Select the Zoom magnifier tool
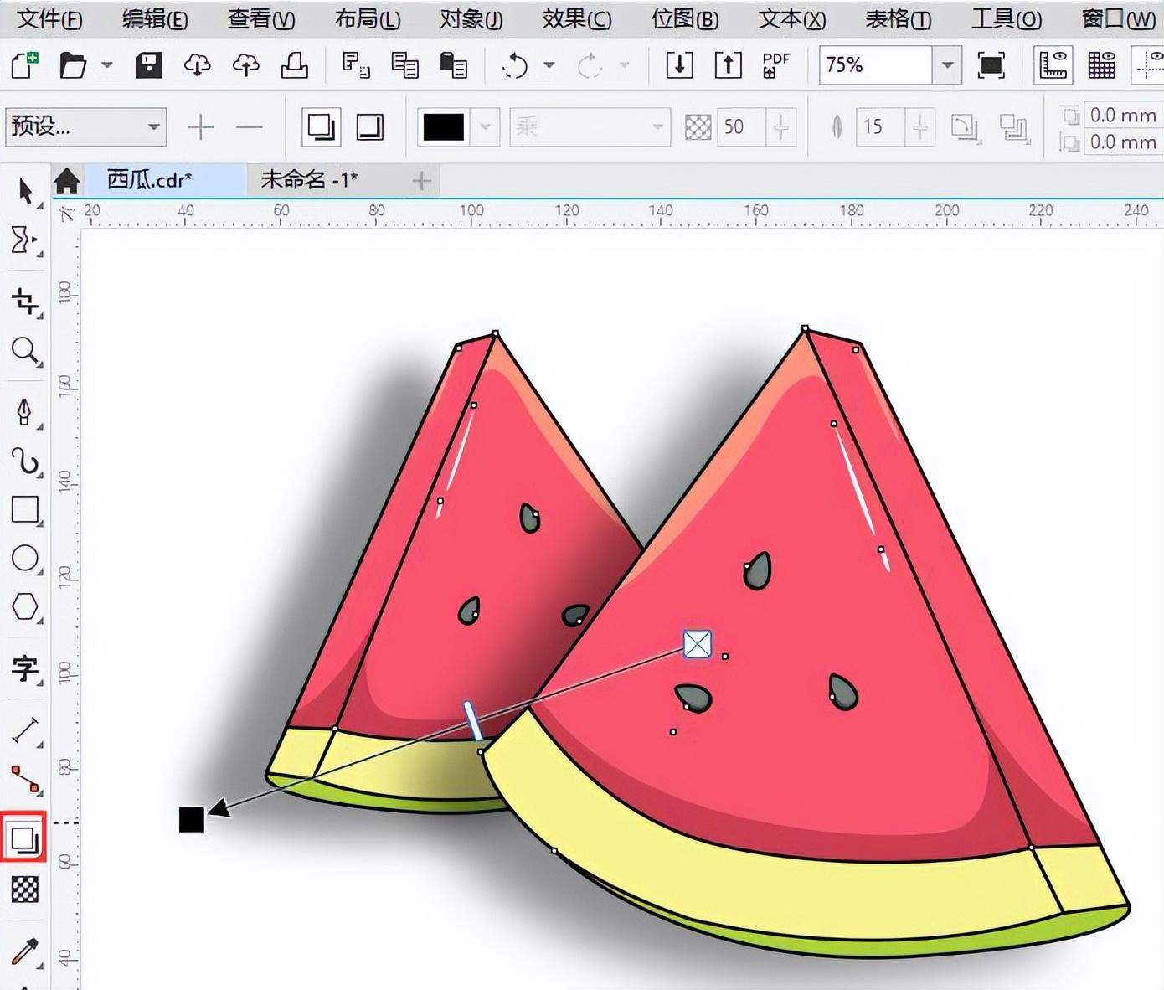Viewport: 1164px width, 990px height. pos(25,351)
